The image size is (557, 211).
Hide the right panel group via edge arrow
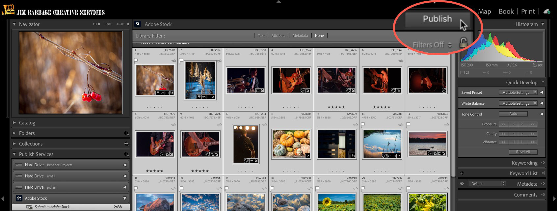(x=554, y=198)
